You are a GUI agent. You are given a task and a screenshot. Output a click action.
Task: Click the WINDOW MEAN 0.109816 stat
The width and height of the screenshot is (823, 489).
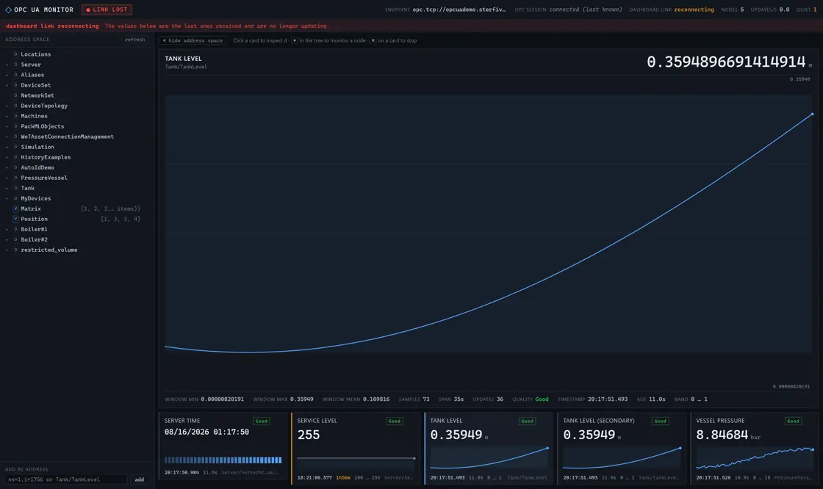(x=356, y=399)
